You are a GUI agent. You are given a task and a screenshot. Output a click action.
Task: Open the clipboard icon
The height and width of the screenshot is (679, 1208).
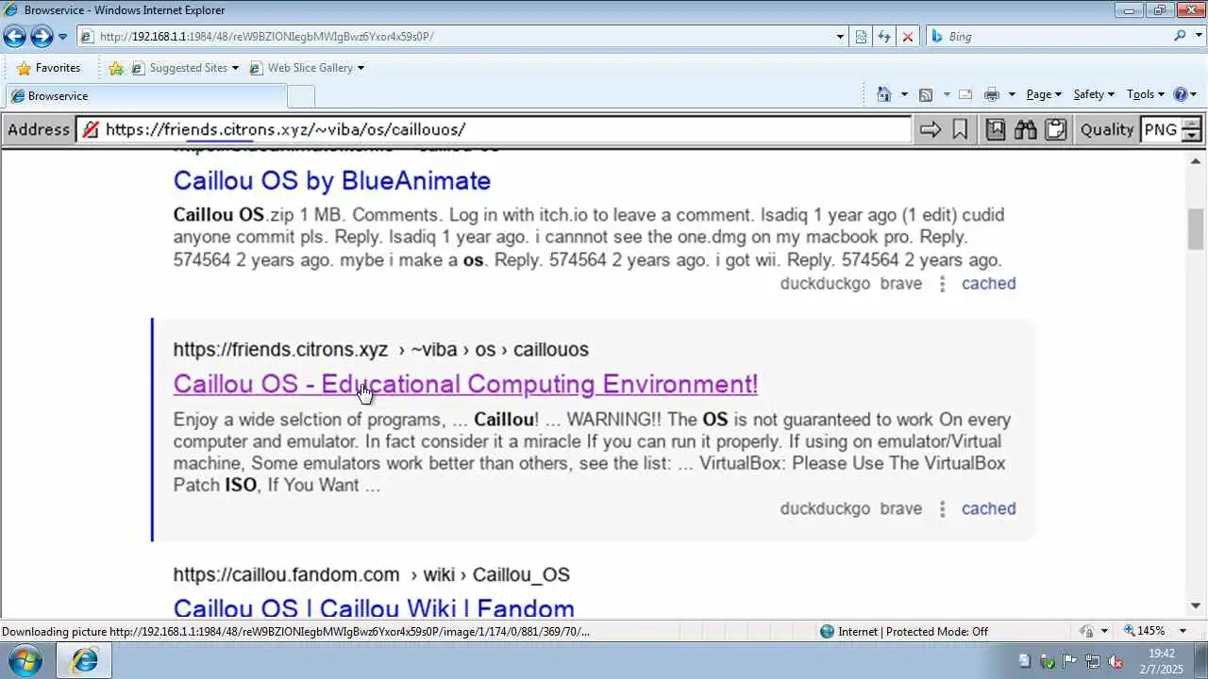pos(1056,130)
